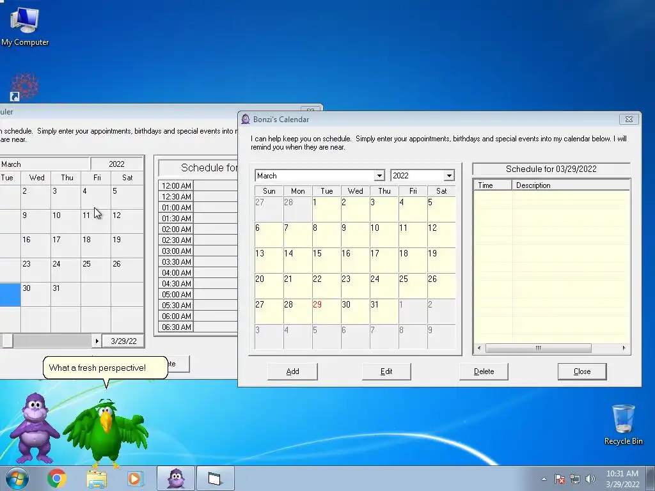Open My Computer desktop icon
The image size is (655, 491).
click(x=25, y=26)
